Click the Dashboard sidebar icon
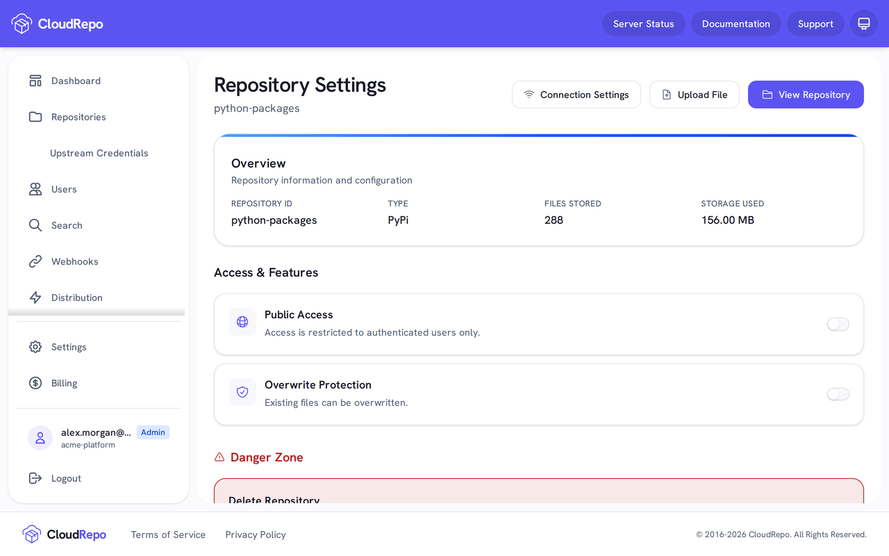Screen dimensions: 889x556 click(36, 81)
